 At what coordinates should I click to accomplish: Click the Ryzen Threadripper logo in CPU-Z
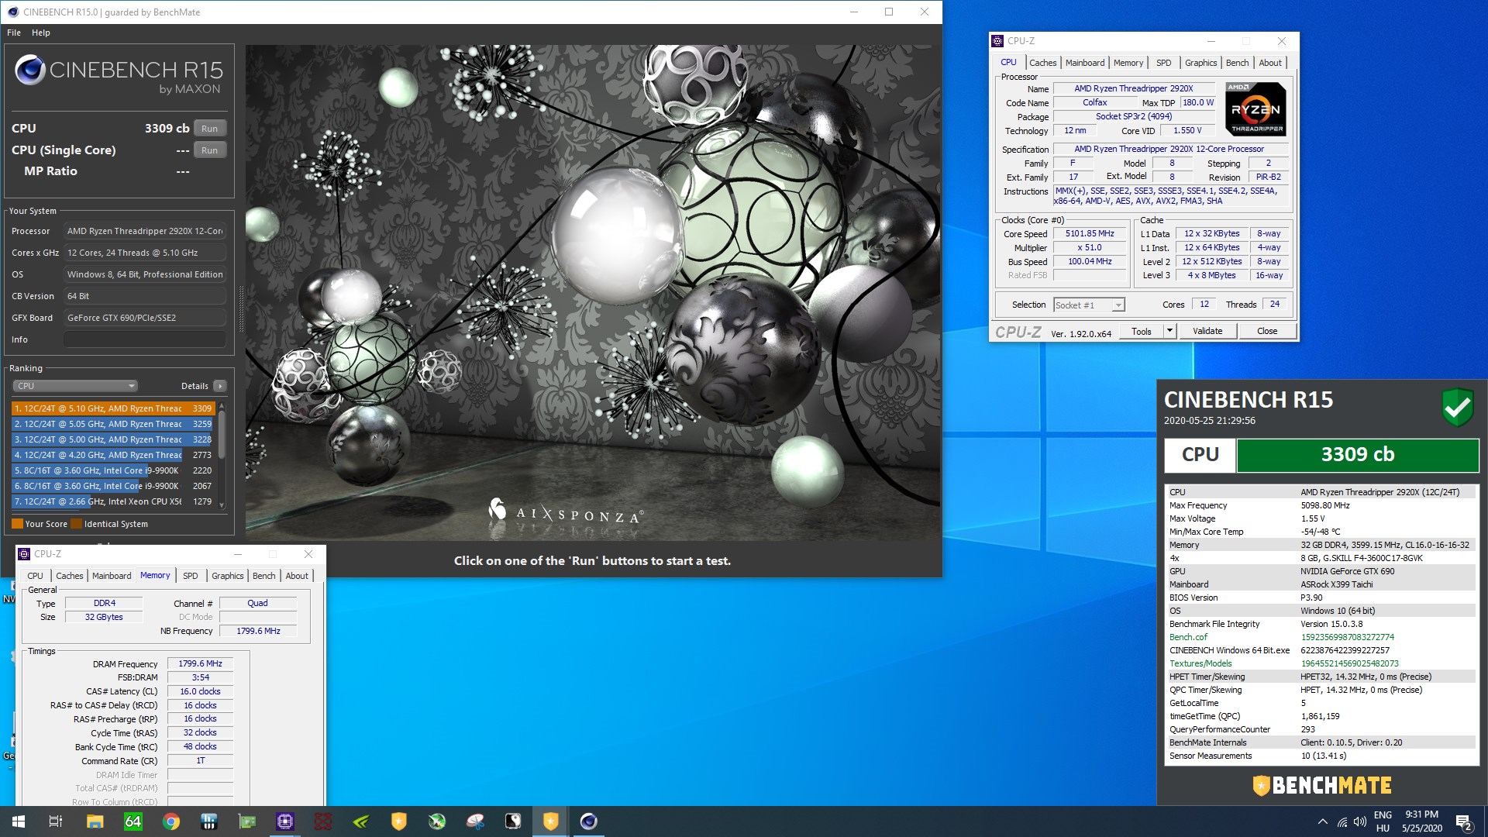(1255, 109)
